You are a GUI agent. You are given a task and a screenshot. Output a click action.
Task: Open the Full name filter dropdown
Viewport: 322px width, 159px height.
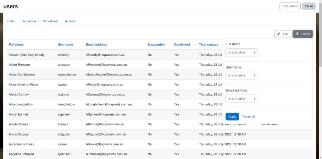point(242,52)
